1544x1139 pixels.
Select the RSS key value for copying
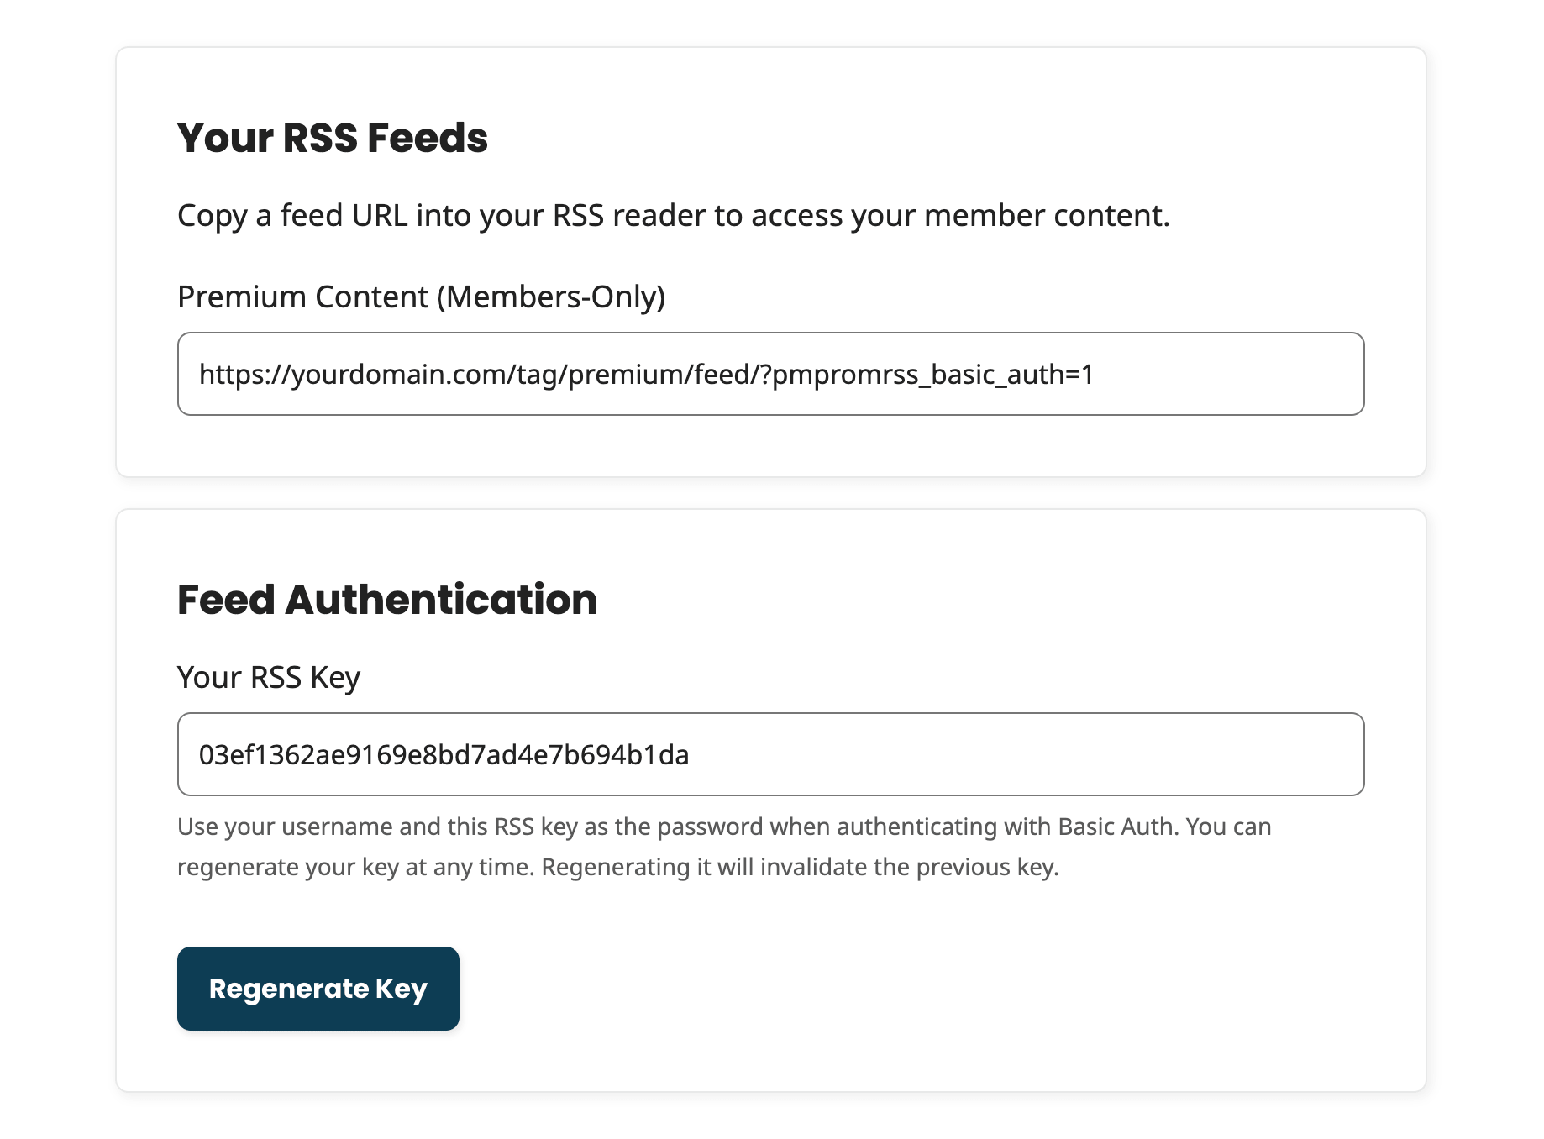click(x=444, y=754)
